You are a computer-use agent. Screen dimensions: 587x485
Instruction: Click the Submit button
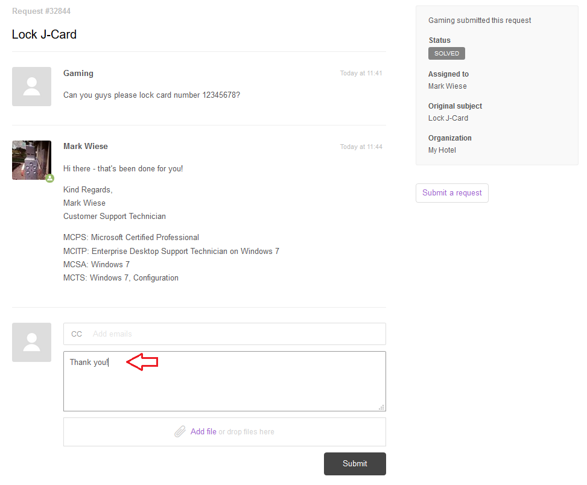click(x=355, y=464)
